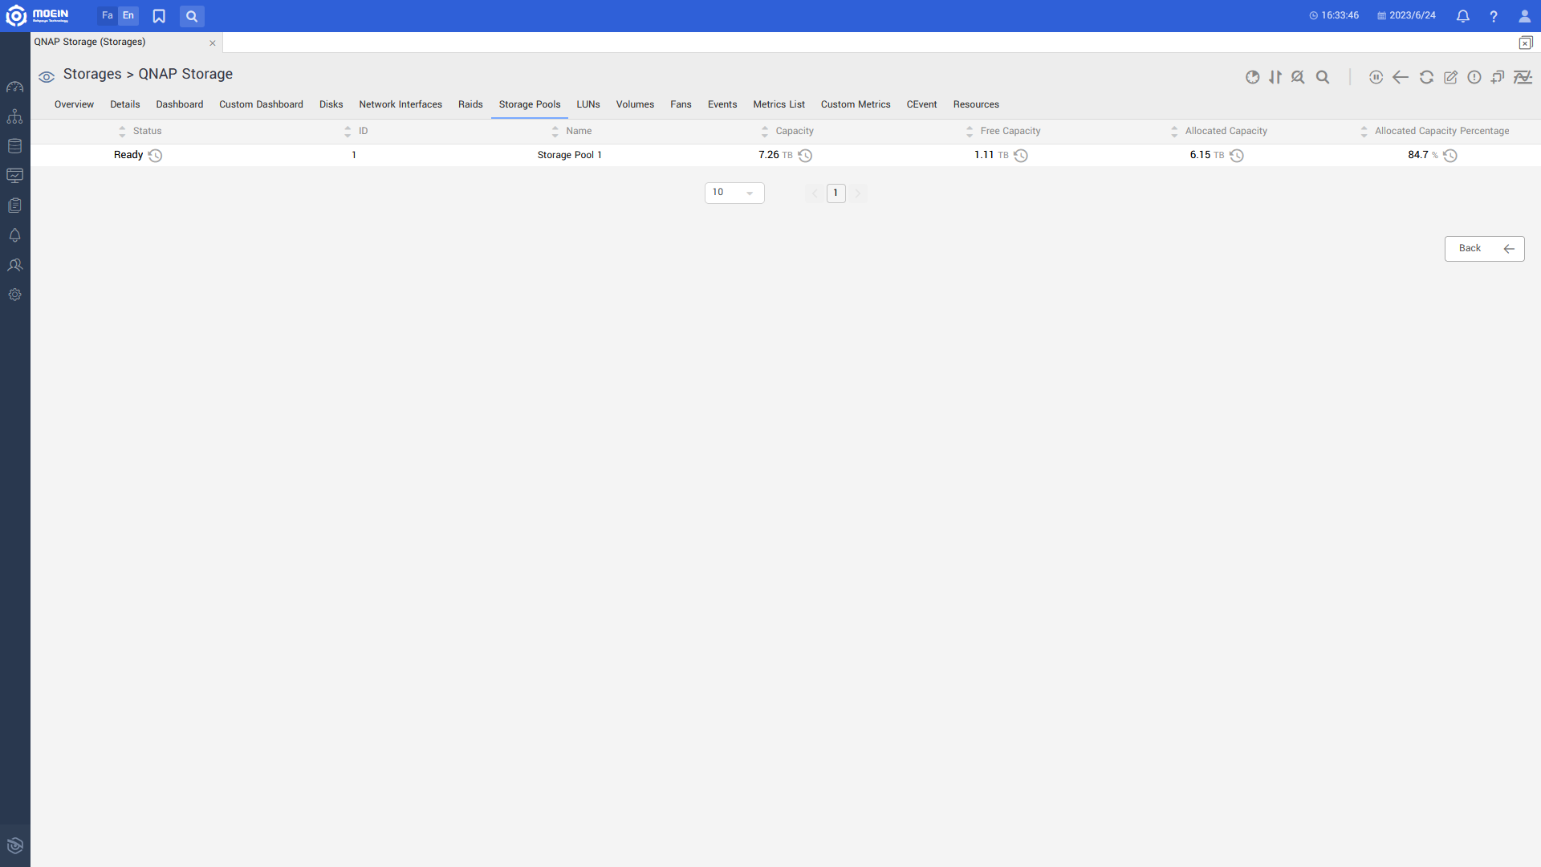Switch to the Raids tab

click(470, 104)
